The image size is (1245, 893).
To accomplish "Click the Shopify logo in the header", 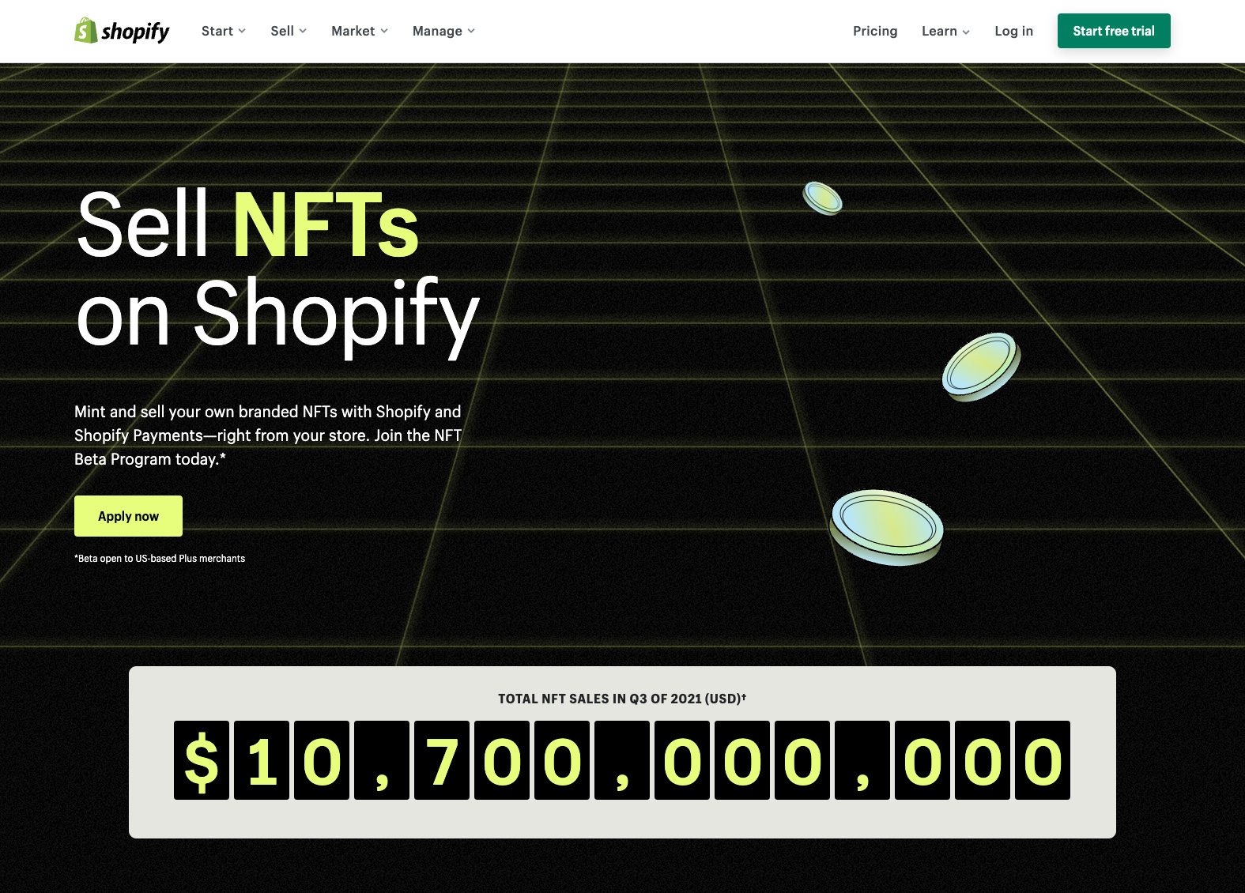I will pyautogui.click(x=122, y=31).
